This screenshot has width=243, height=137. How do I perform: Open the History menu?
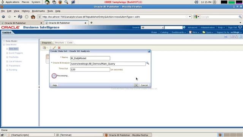(x=25, y=11)
